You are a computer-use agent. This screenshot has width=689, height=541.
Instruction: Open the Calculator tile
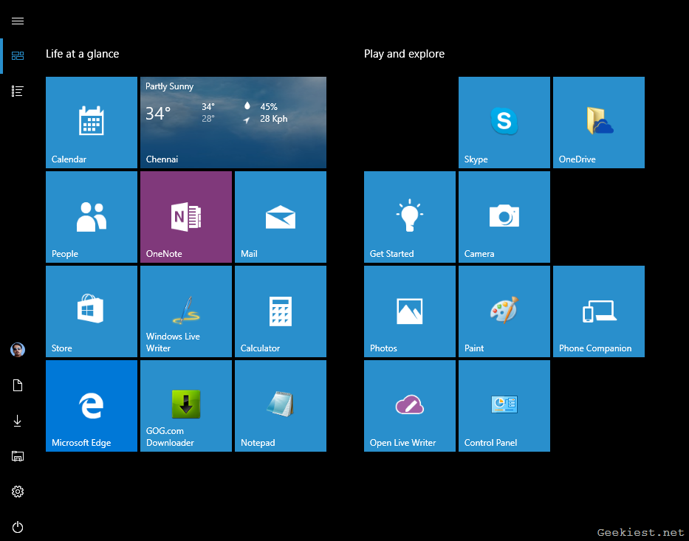point(281,311)
